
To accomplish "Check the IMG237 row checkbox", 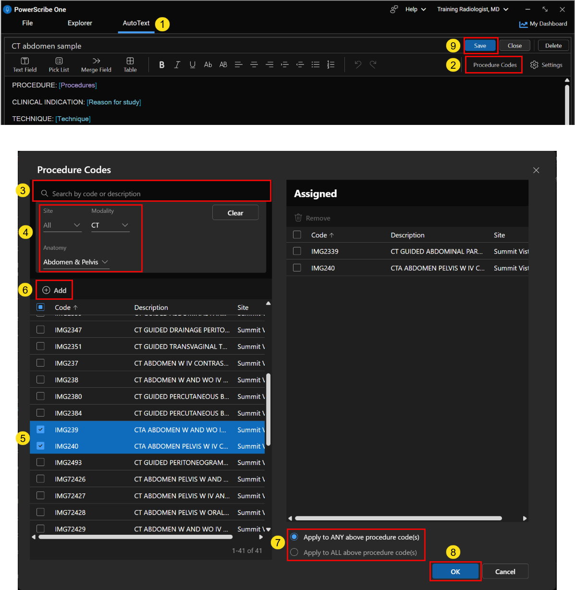I will [x=40, y=363].
